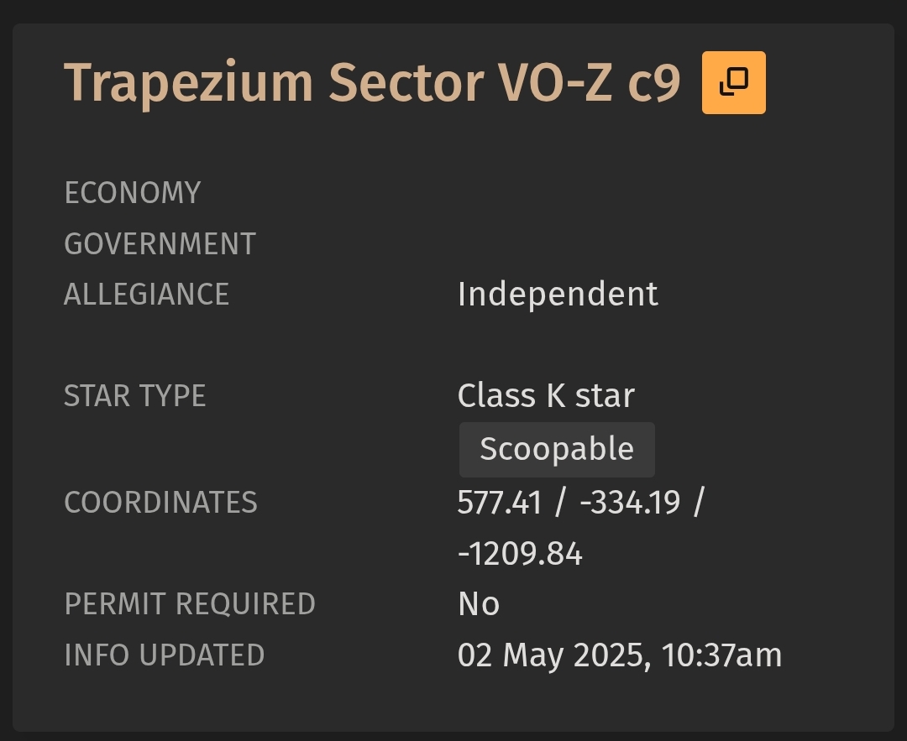The width and height of the screenshot is (907, 741).
Task: Click the INFO UPDATED label
Action: 165,655
